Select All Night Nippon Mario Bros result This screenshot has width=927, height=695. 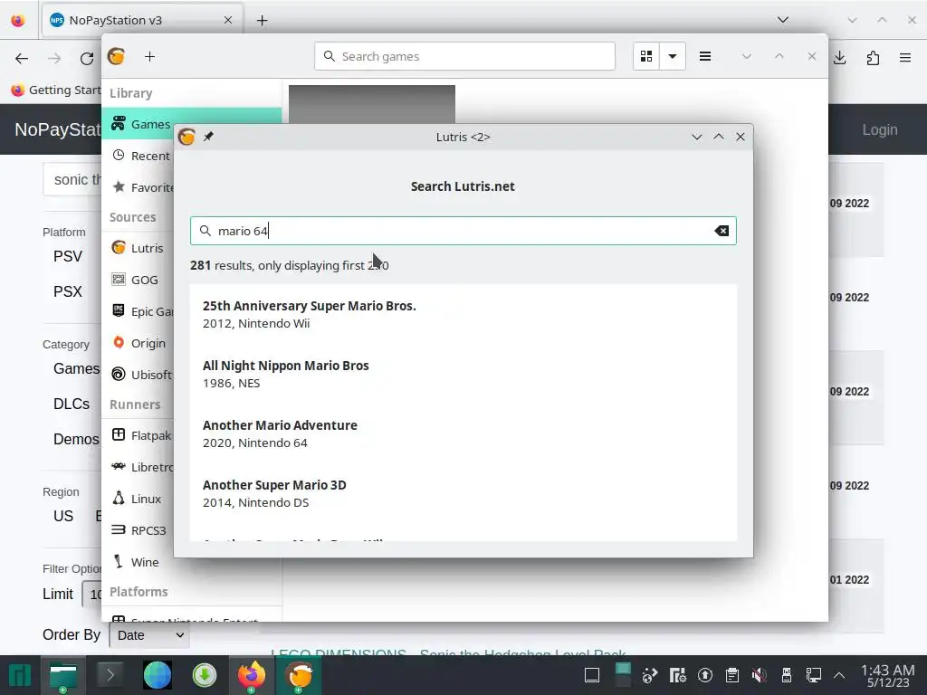(463, 374)
